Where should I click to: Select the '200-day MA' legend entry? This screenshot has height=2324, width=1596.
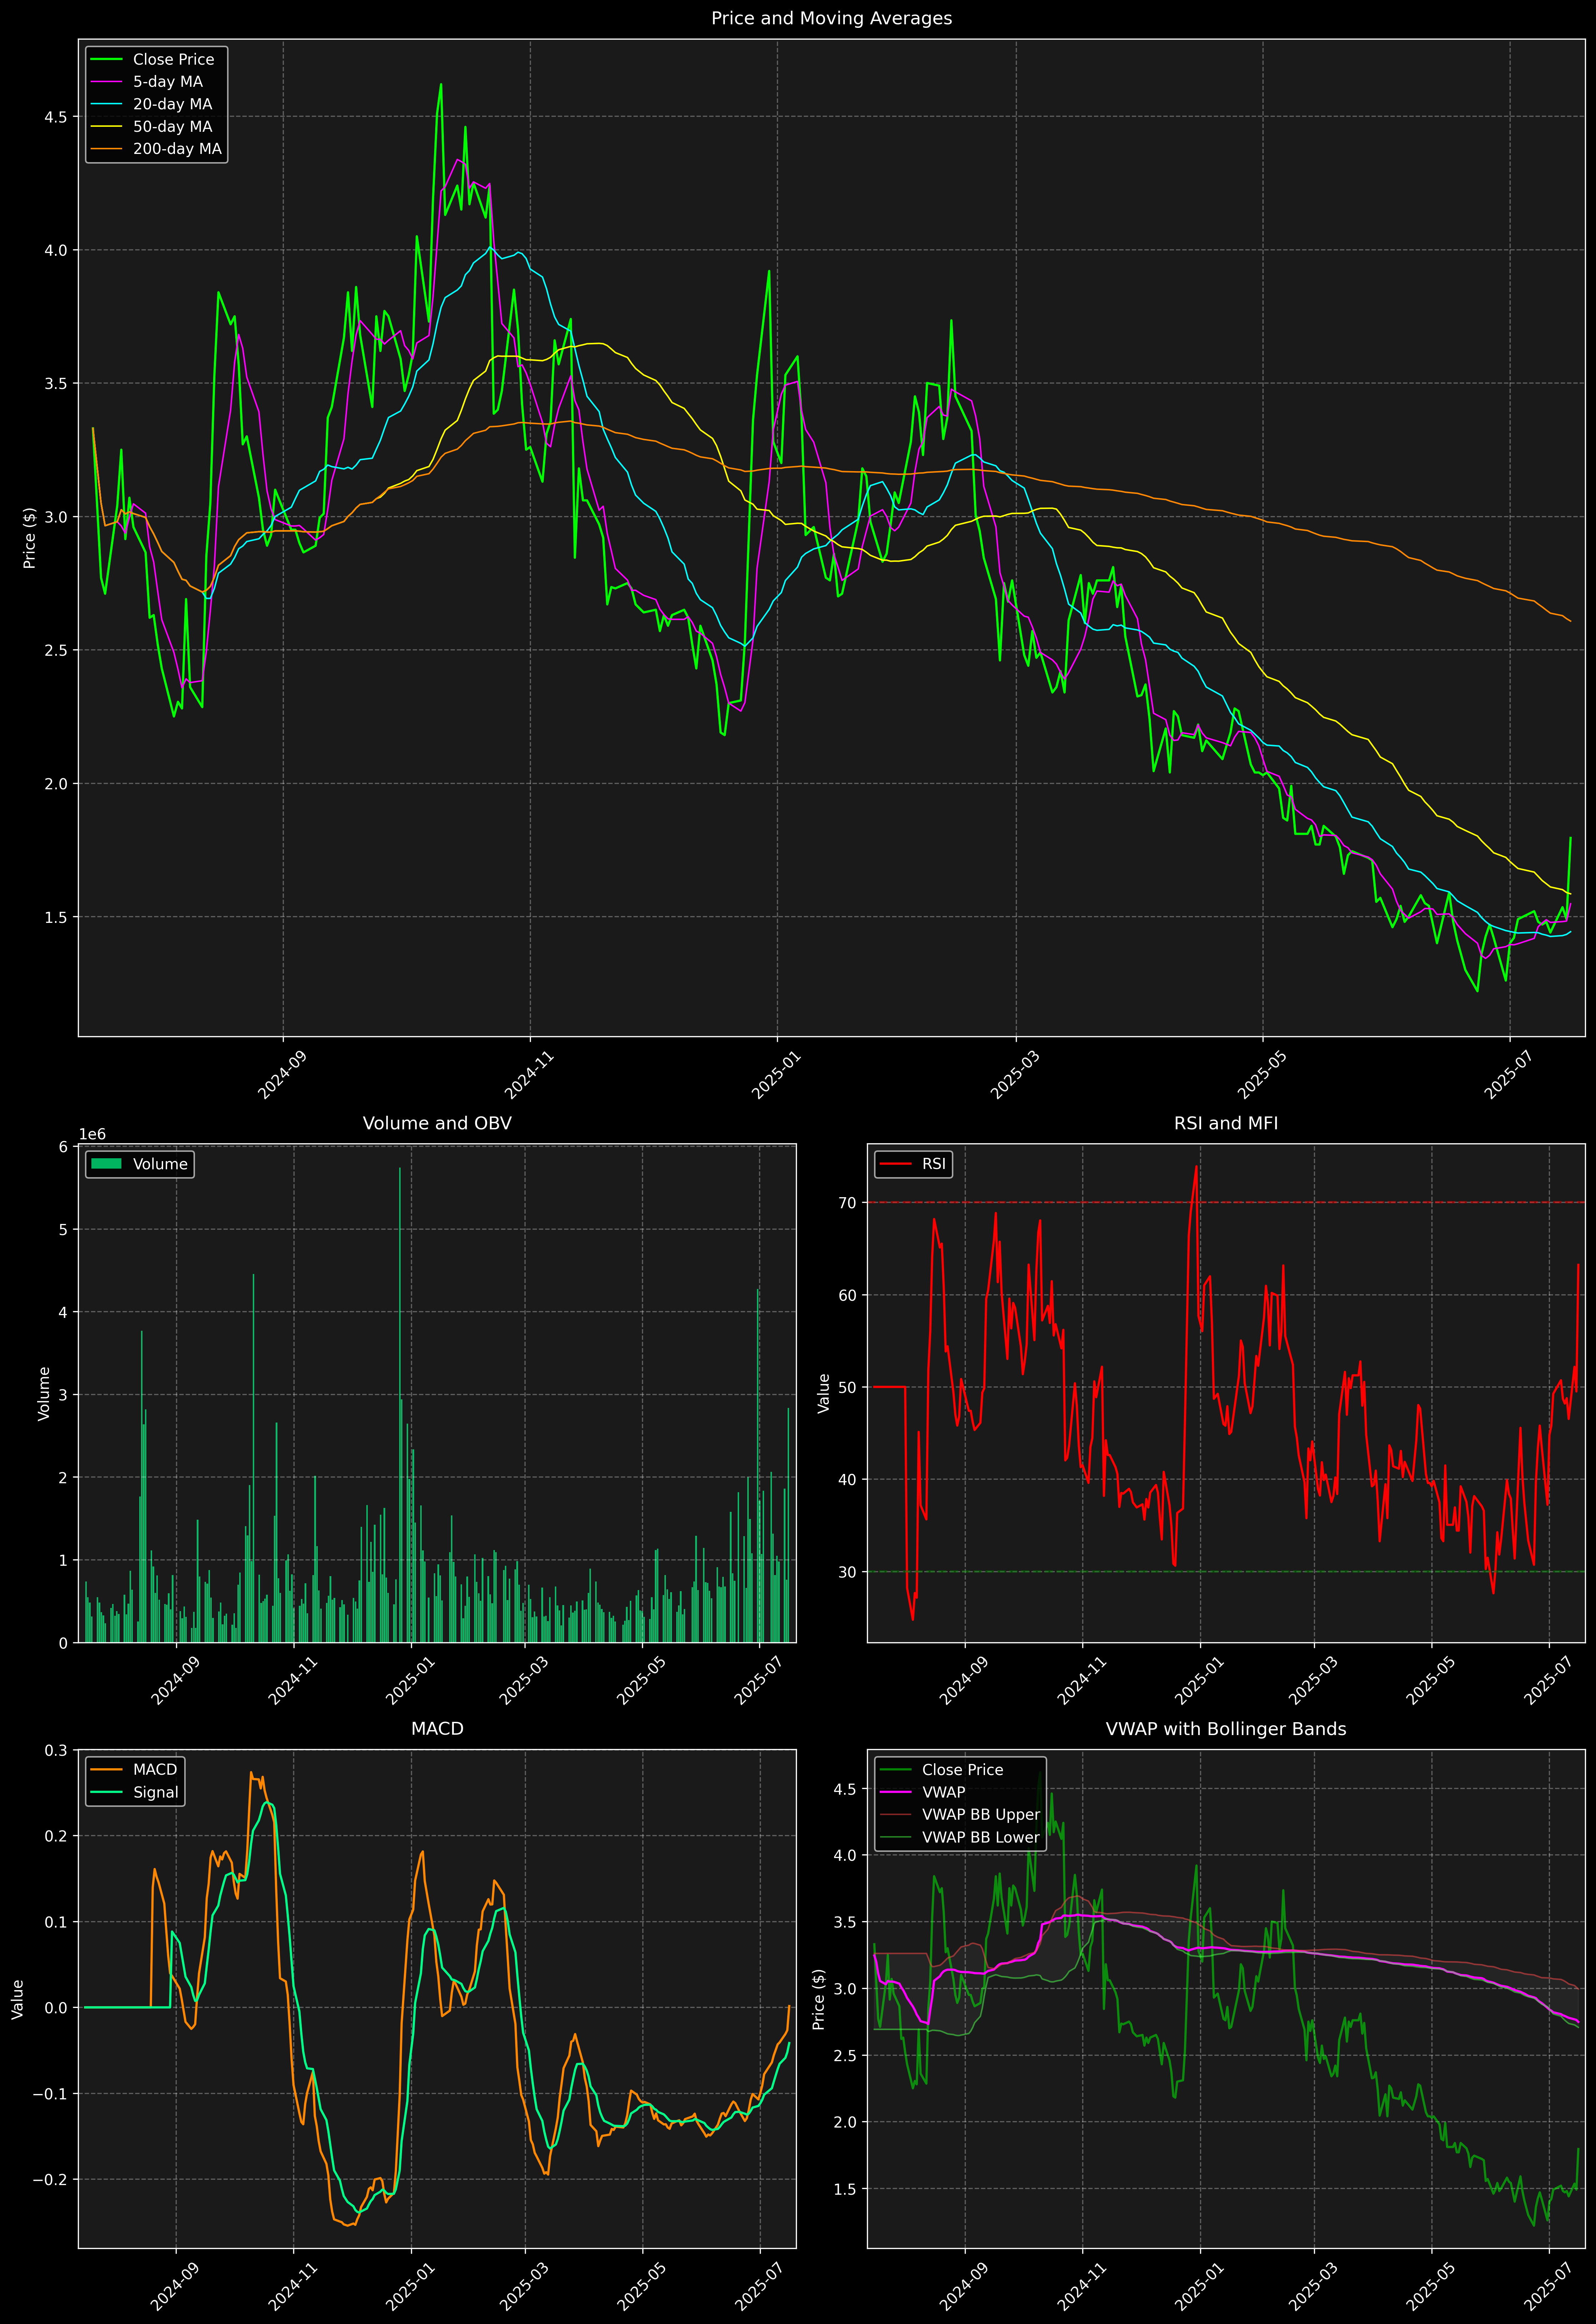click(177, 149)
